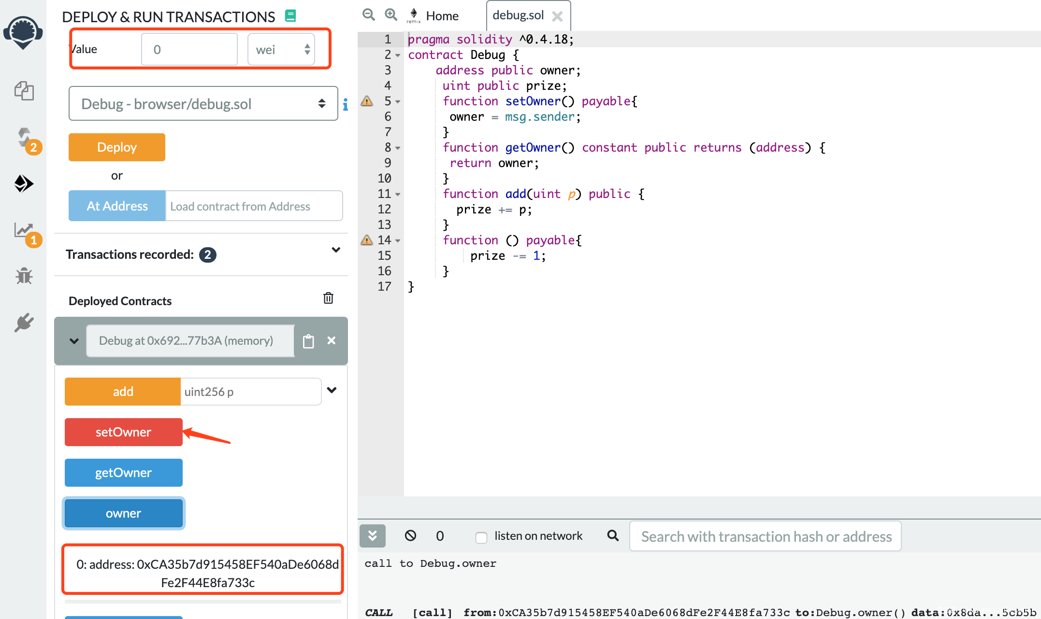Click the zoom out magnifier icon
The width and height of the screenshot is (1041, 619).
[369, 15]
